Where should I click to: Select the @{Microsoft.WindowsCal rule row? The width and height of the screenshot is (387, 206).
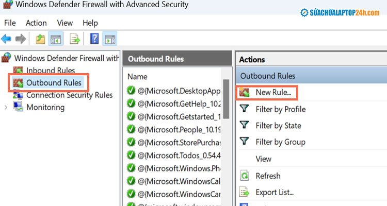click(173, 181)
